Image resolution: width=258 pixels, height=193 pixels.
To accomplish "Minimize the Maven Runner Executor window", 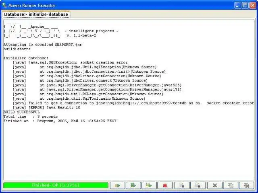I will tap(237, 6).
